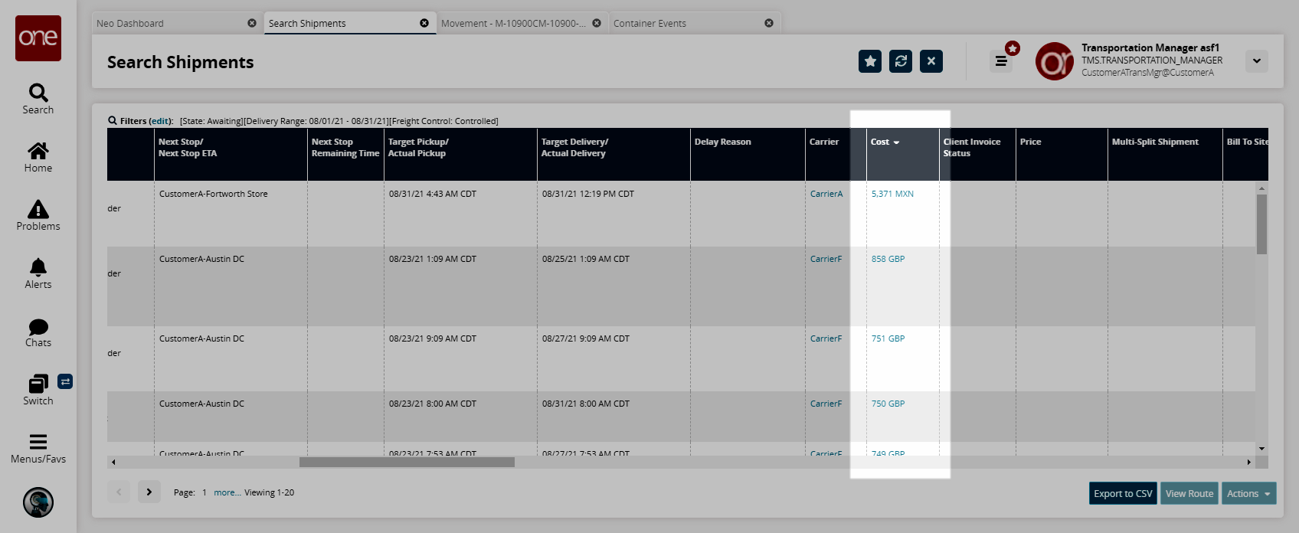Go to previous page arrow

[119, 492]
